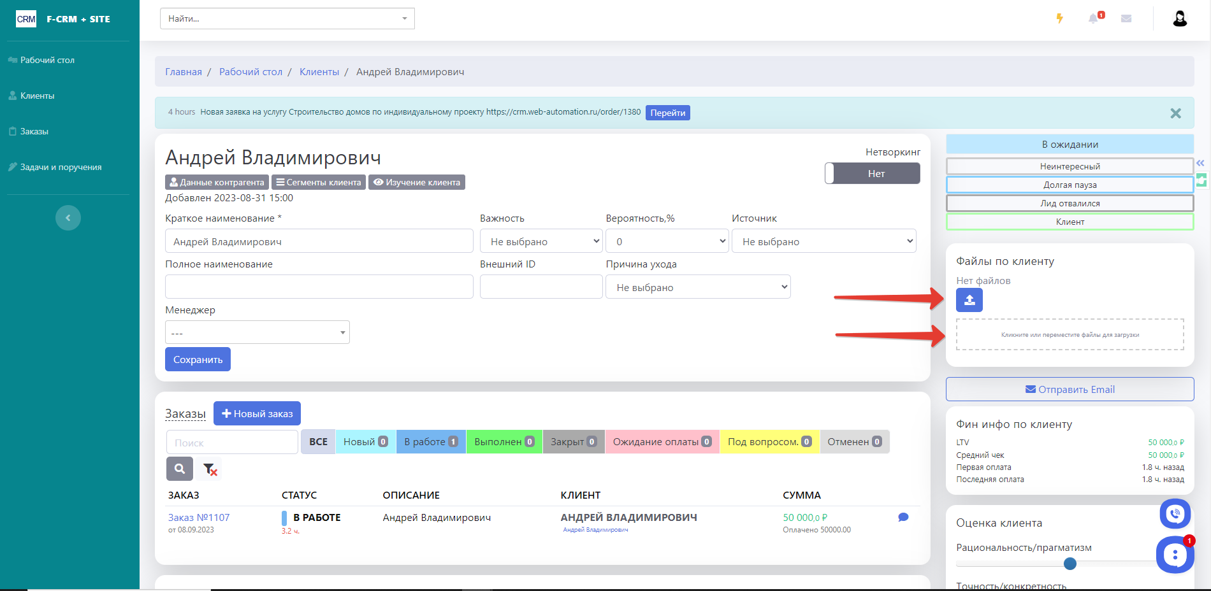The width and height of the screenshot is (1211, 591).
Task: Open the Менеджер selection dropdown
Action: pos(257,332)
